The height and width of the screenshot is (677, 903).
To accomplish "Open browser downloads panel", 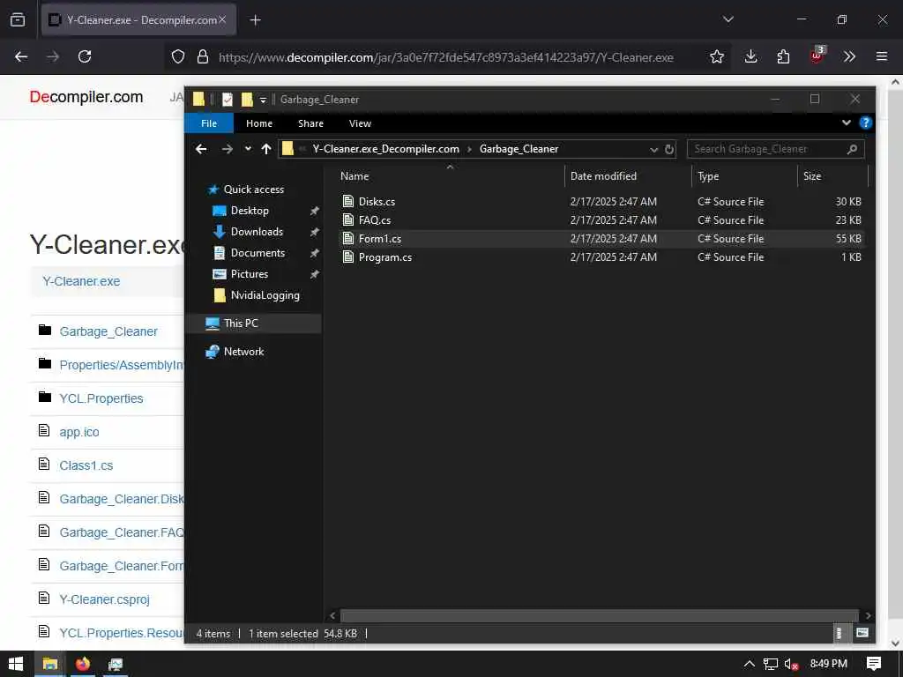I will 750,56.
